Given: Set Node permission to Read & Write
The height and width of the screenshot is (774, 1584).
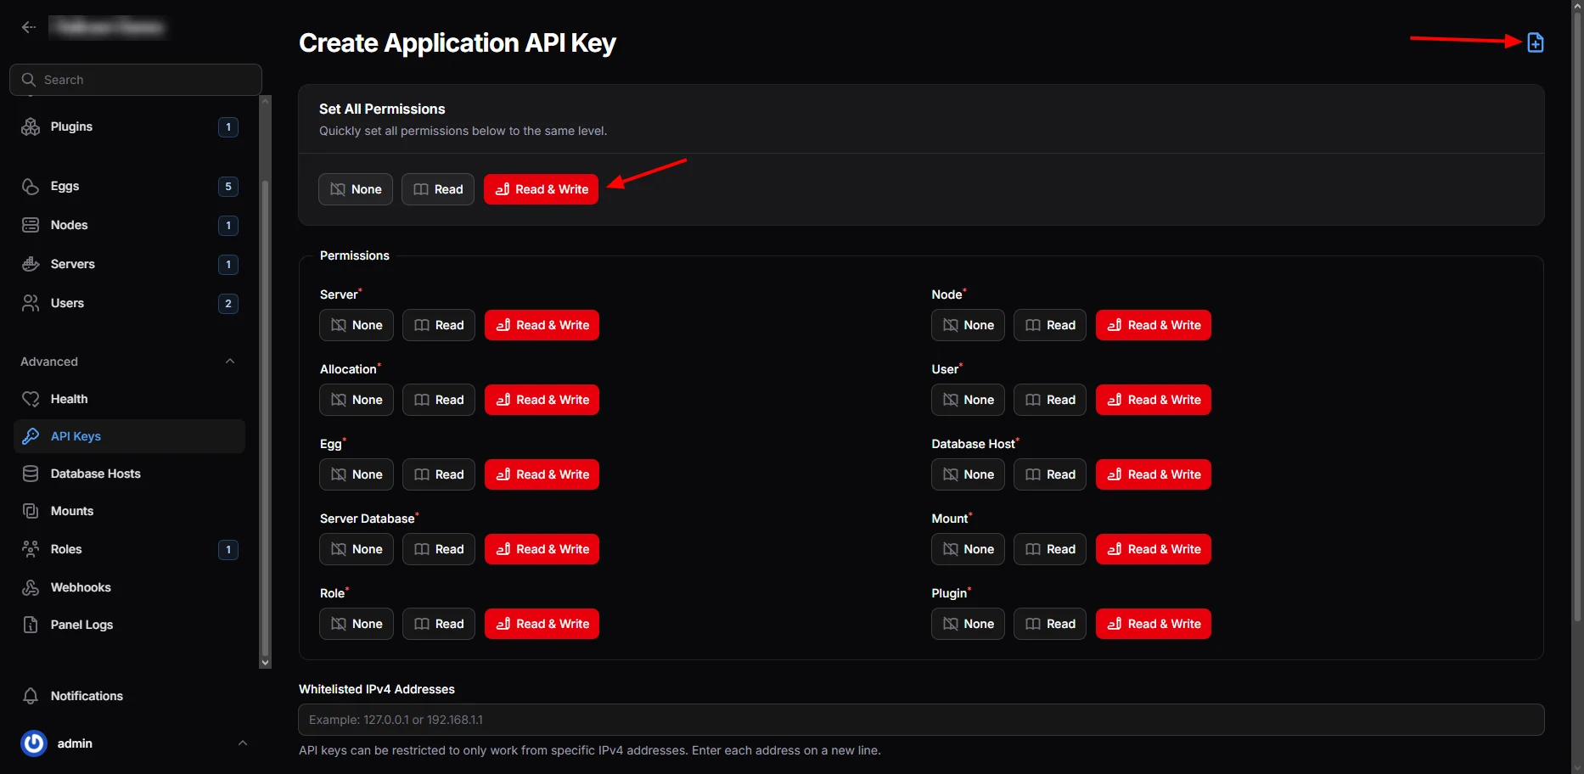Looking at the screenshot, I should pyautogui.click(x=1154, y=325).
